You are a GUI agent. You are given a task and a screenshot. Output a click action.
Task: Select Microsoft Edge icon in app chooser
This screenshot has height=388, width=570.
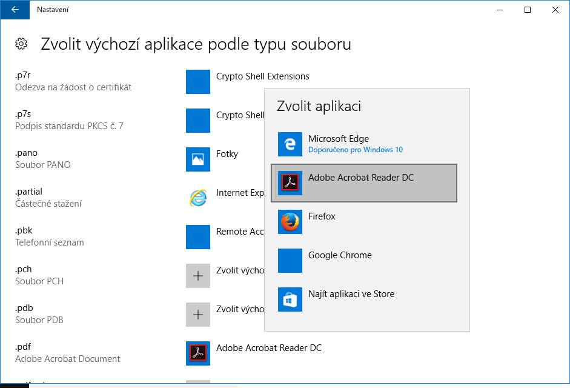tap(290, 144)
